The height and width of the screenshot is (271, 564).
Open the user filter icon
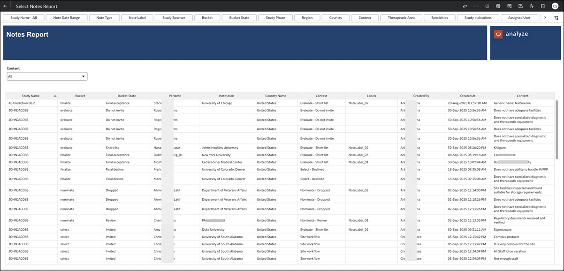pyautogui.click(x=532, y=6)
